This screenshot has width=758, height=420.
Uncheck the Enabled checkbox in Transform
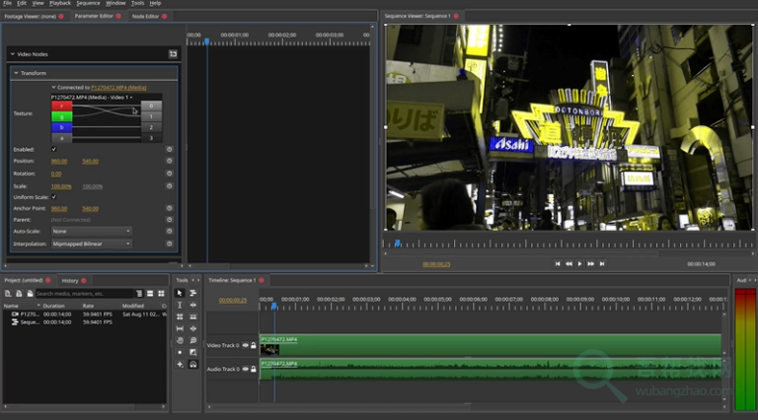click(54, 149)
